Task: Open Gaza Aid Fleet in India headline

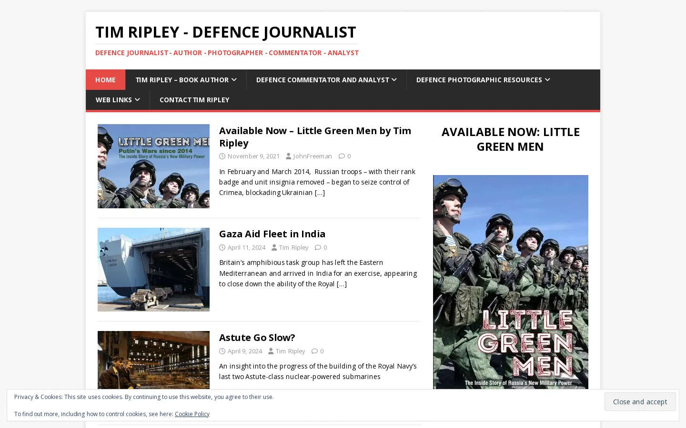Action: [x=272, y=234]
